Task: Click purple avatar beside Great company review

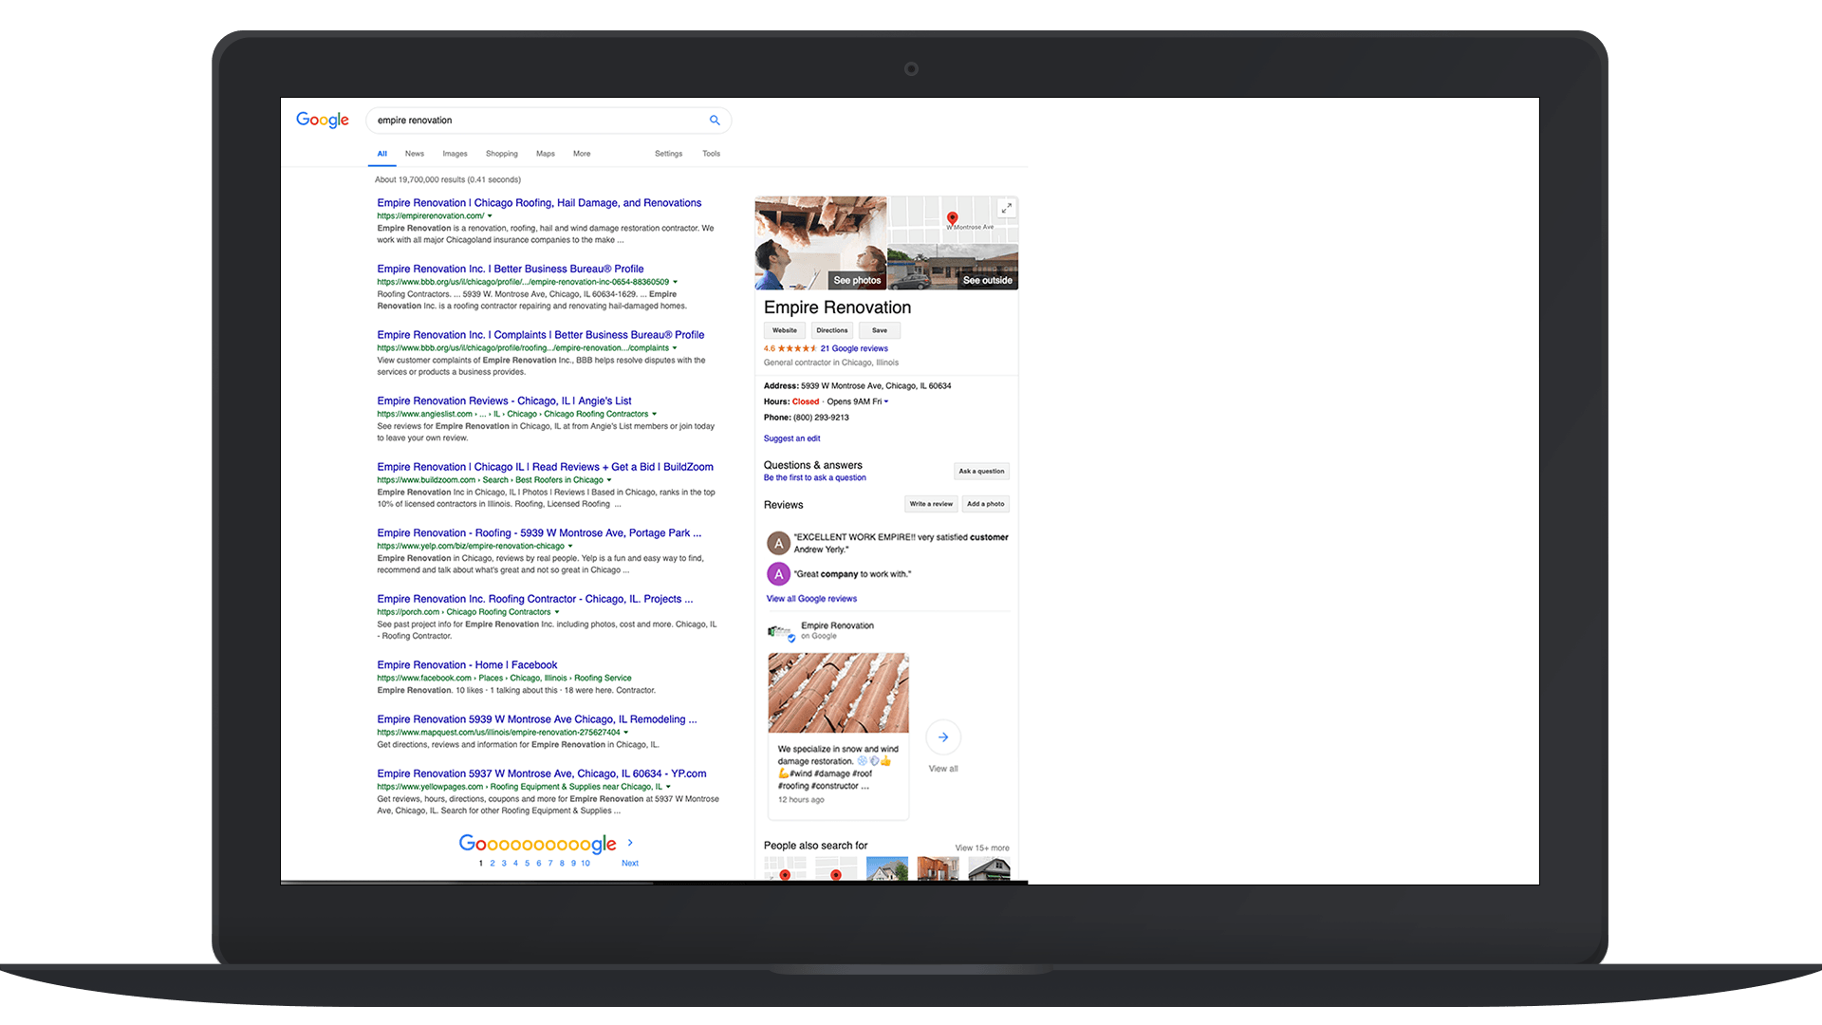Action: (x=778, y=574)
